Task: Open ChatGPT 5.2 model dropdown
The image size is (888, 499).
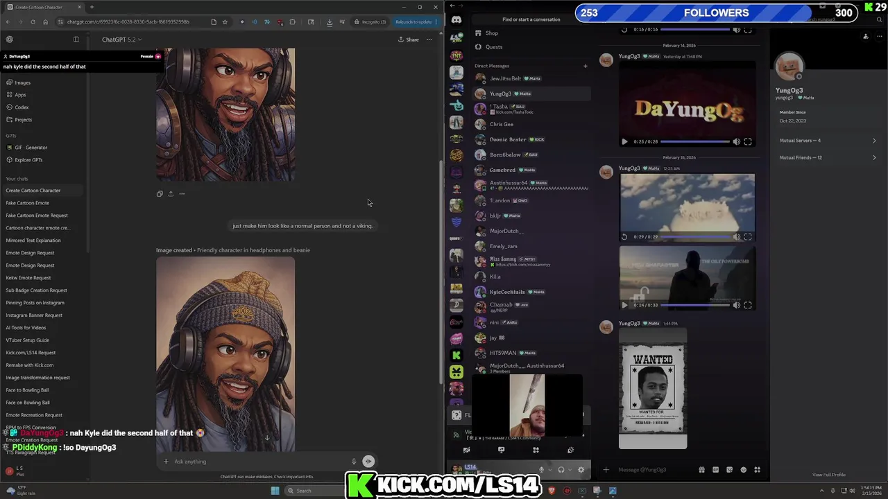Action: (x=121, y=40)
